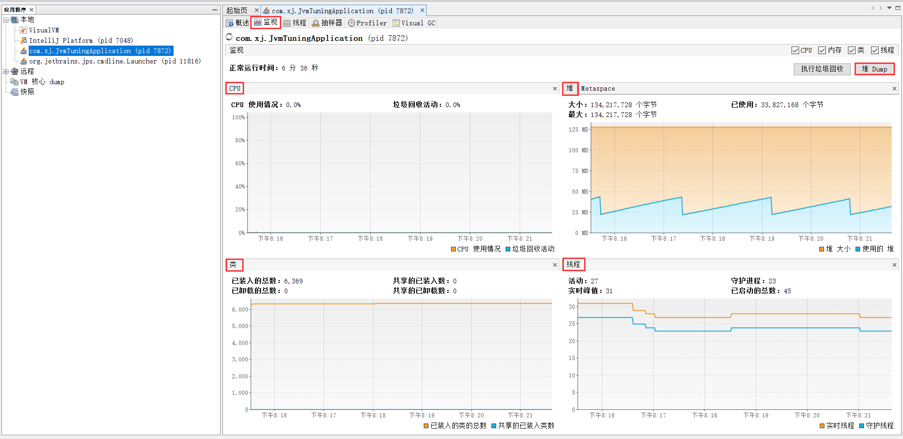Click the Remote (远程) hosts icon
The width and height of the screenshot is (903, 439).
tap(15, 71)
